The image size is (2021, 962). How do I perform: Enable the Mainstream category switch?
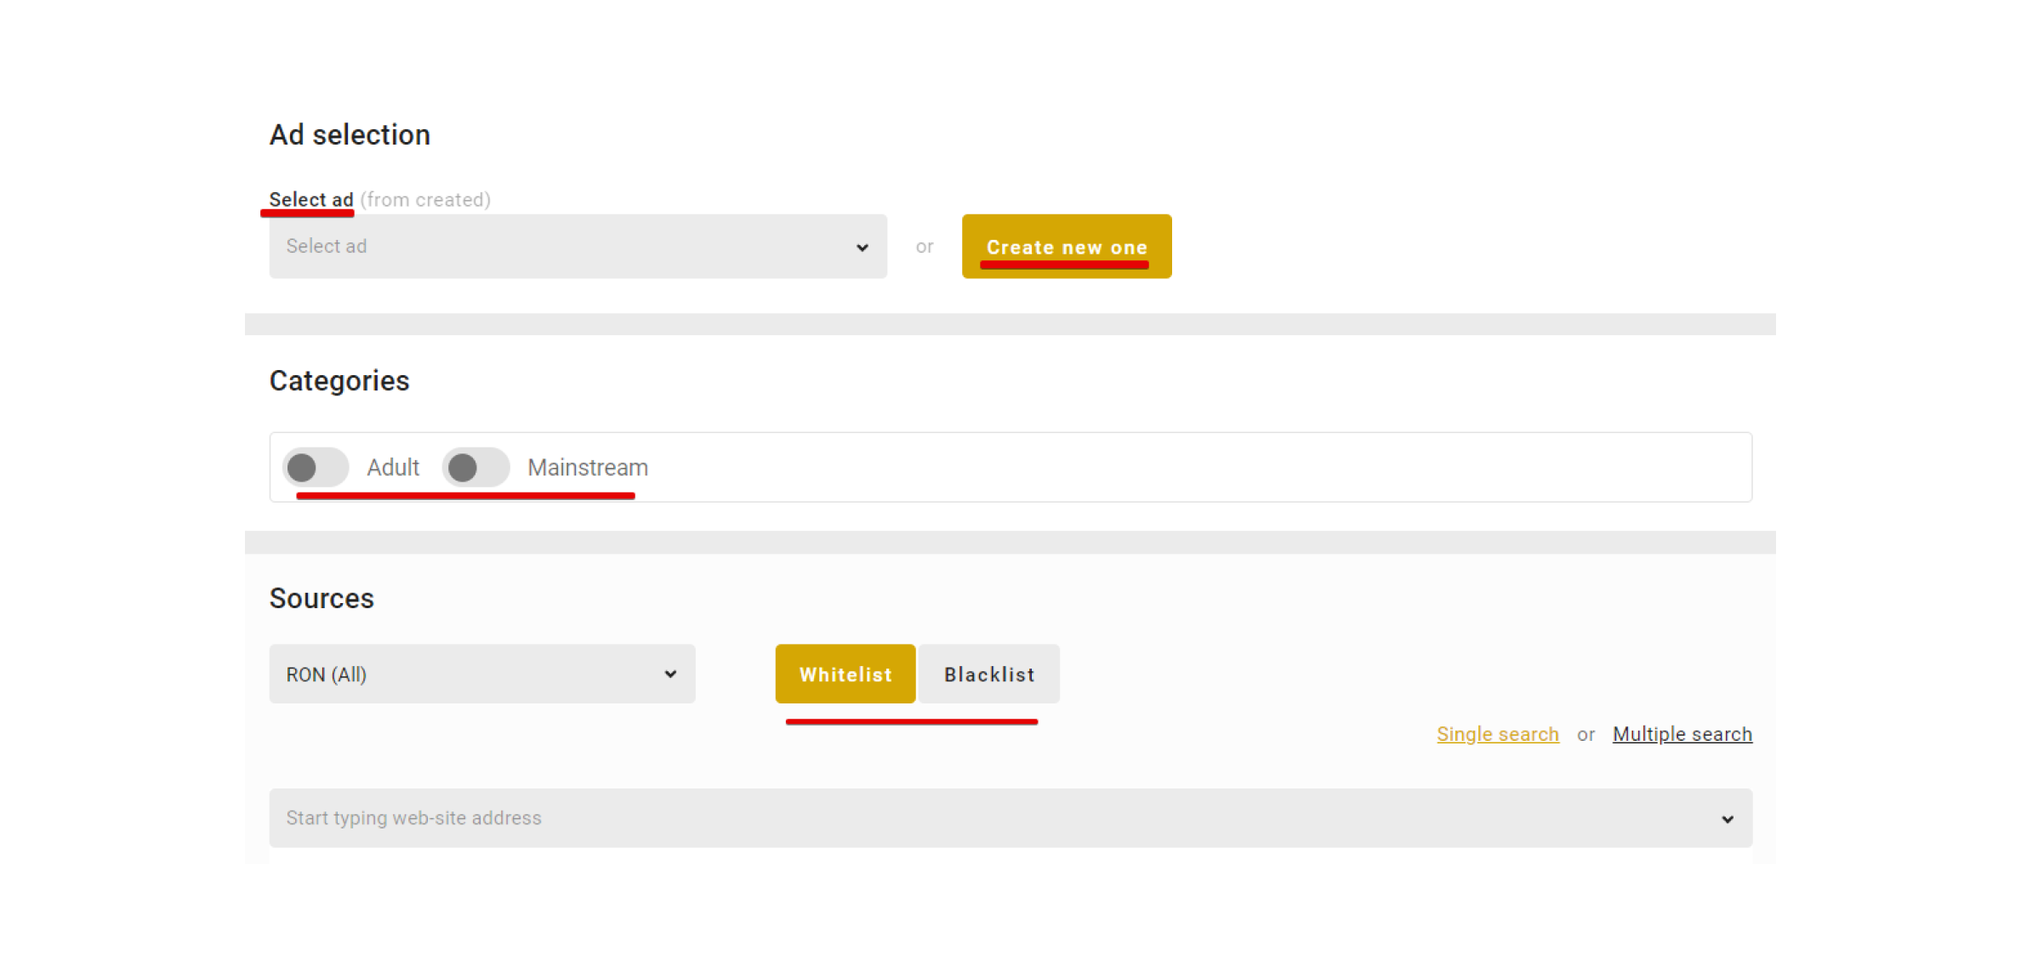(475, 467)
